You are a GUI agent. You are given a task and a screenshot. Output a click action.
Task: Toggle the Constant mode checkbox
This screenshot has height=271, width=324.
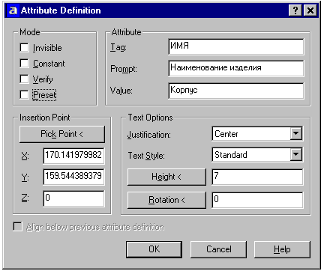click(x=24, y=63)
